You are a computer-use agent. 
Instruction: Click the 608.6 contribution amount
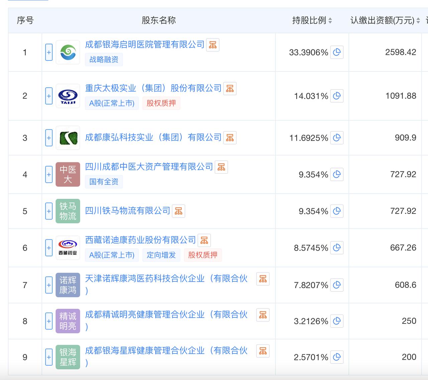pos(406,285)
